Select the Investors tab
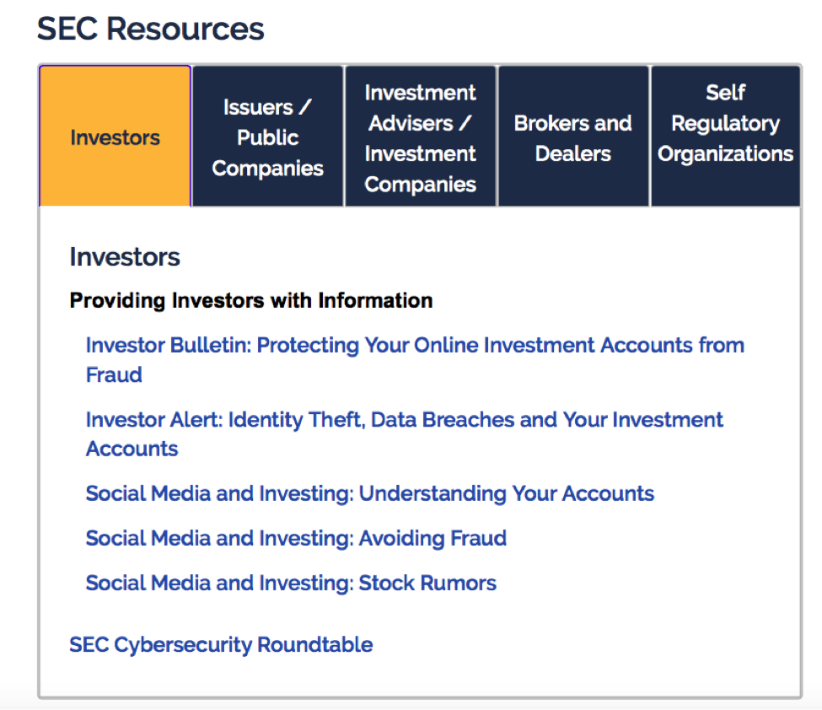This screenshot has width=822, height=710. pyautogui.click(x=115, y=137)
